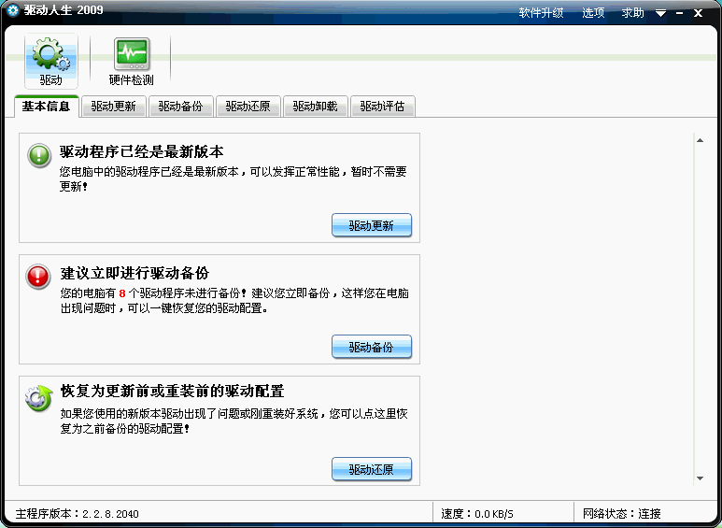Switch to the 驱动更新 tab
722x528 pixels.
(113, 107)
